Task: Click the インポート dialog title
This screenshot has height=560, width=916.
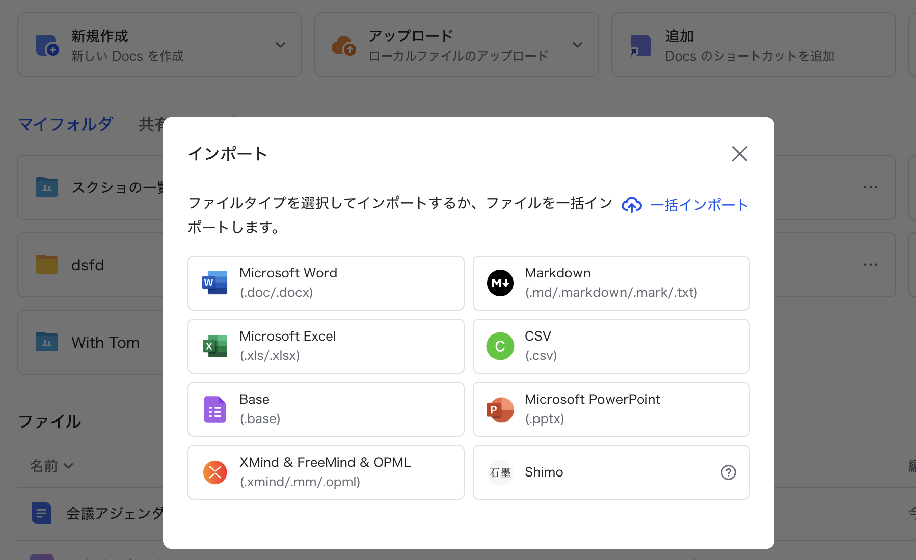Action: [x=227, y=154]
